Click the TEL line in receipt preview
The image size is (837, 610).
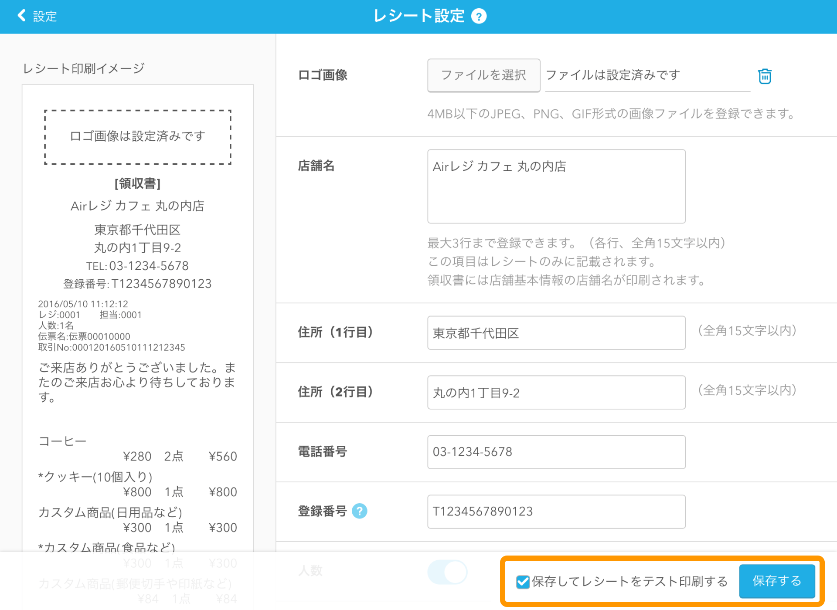pos(138,266)
